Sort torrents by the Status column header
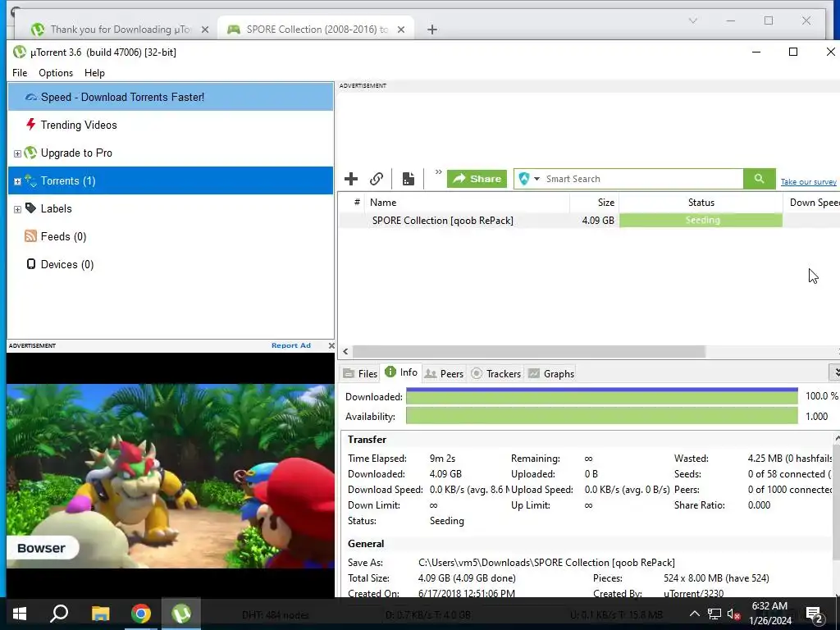The width and height of the screenshot is (840, 630). 701,203
